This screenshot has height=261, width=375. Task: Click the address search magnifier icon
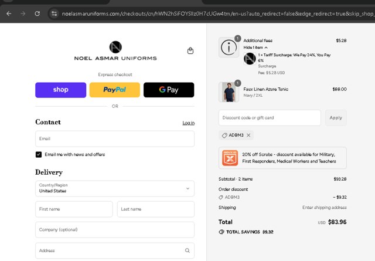pos(187,250)
